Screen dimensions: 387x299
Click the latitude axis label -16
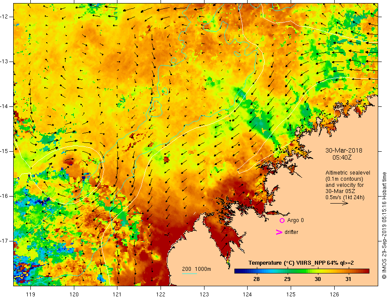tap(5, 196)
